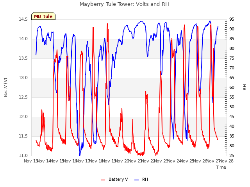Click the 85 right axis value

coord(232,39)
